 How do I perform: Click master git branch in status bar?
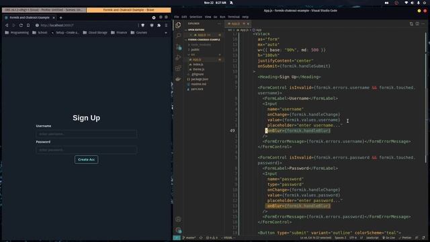[x=189, y=237]
